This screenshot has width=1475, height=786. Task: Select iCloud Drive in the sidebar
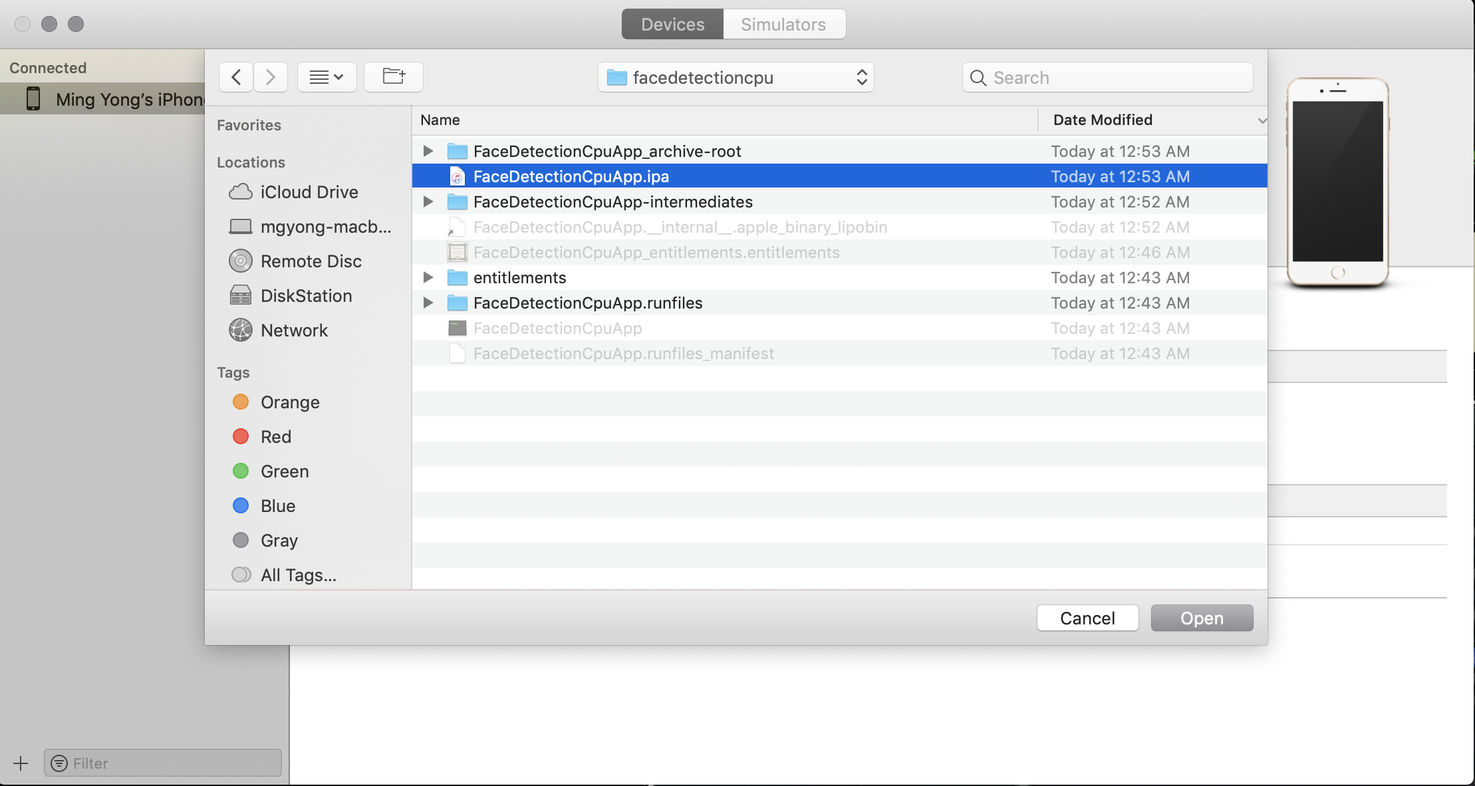coord(309,192)
